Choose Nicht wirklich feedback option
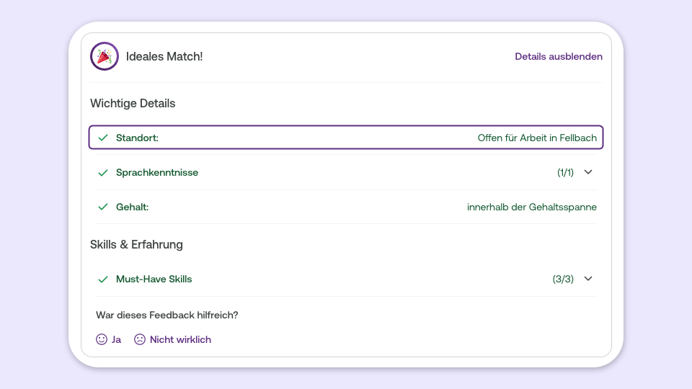This screenshot has width=692, height=389. pyautogui.click(x=180, y=339)
